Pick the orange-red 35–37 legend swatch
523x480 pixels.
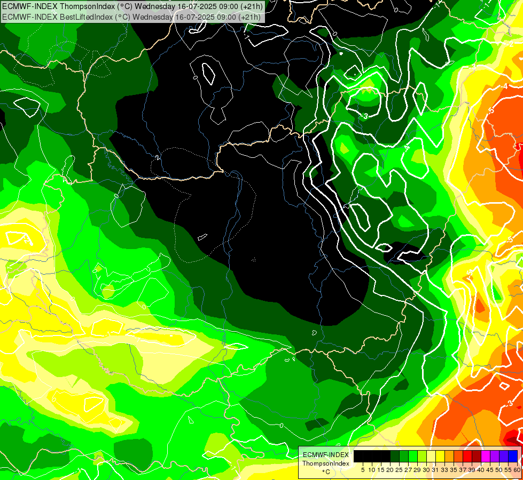(458, 457)
